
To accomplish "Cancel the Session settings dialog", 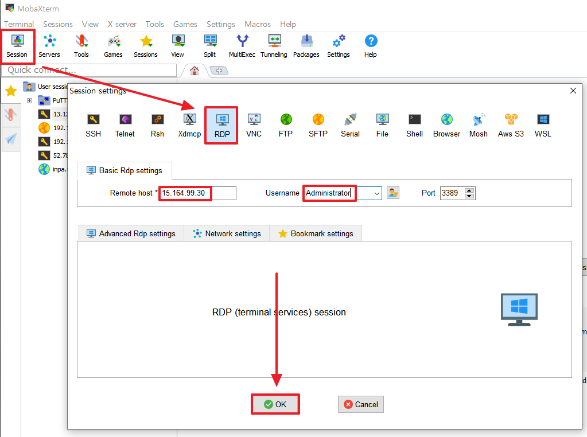I will [361, 404].
